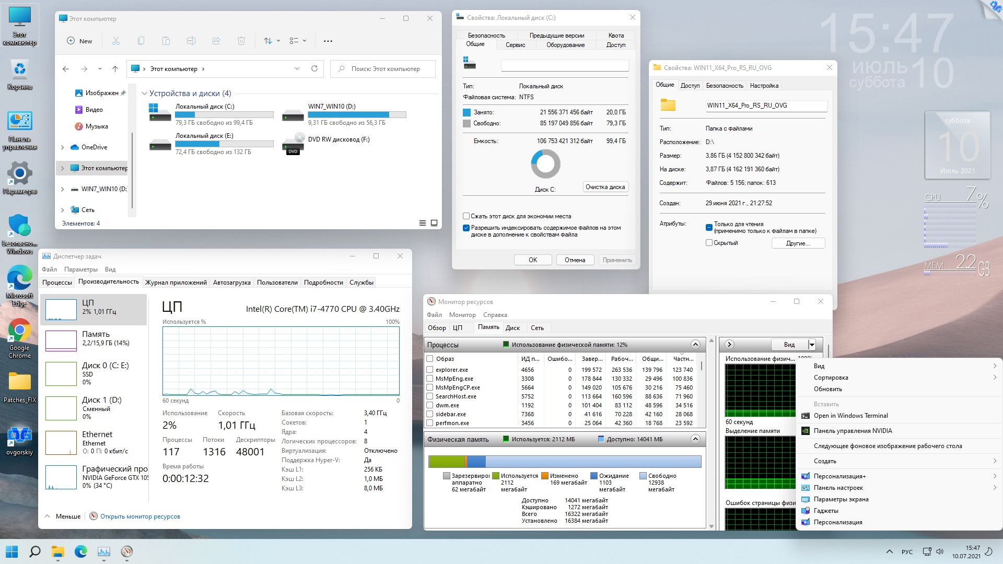Collapse 'Устройства и диски' group
Screen dimensions: 1003x564
144,93
